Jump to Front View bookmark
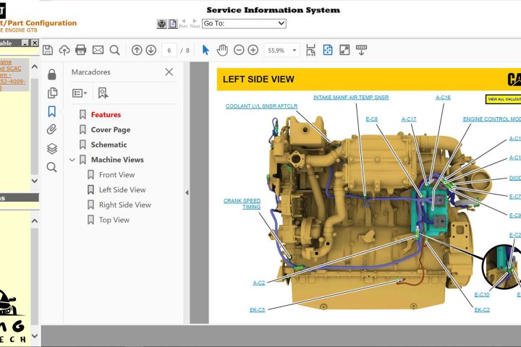This screenshot has height=347, width=521. click(117, 175)
